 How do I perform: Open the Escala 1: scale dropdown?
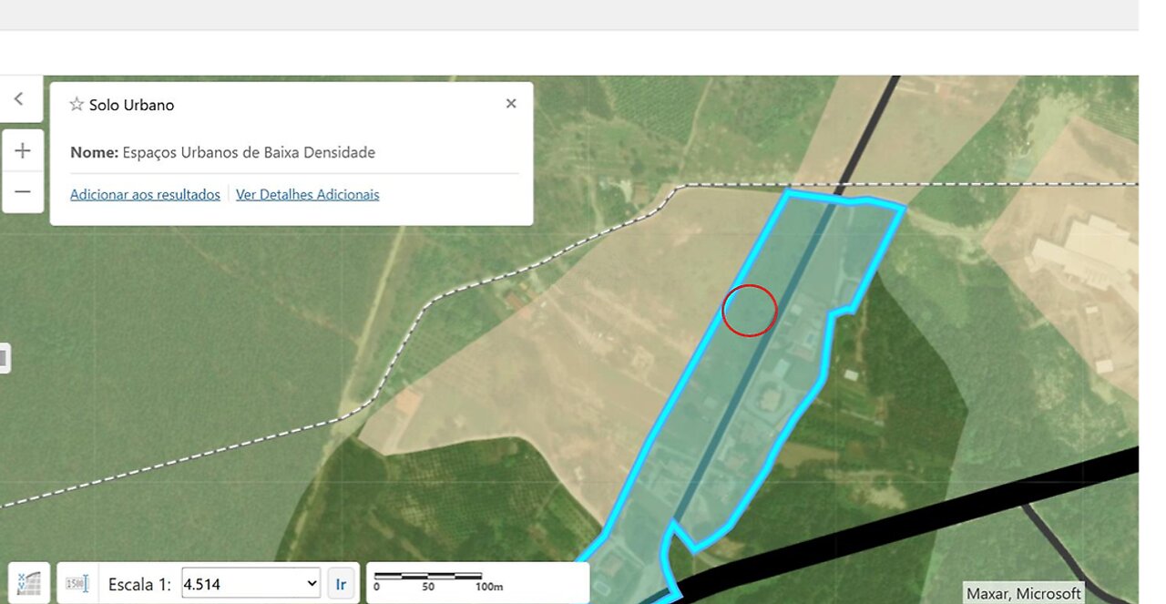tap(251, 583)
